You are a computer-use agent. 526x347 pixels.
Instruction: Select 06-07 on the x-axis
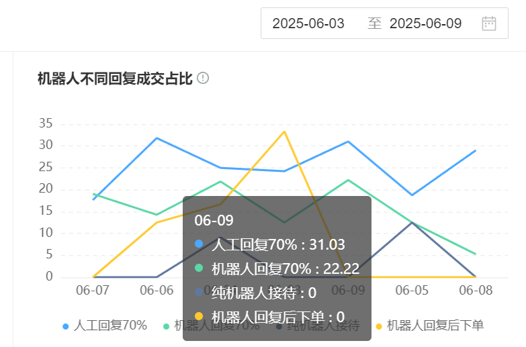[93, 291]
